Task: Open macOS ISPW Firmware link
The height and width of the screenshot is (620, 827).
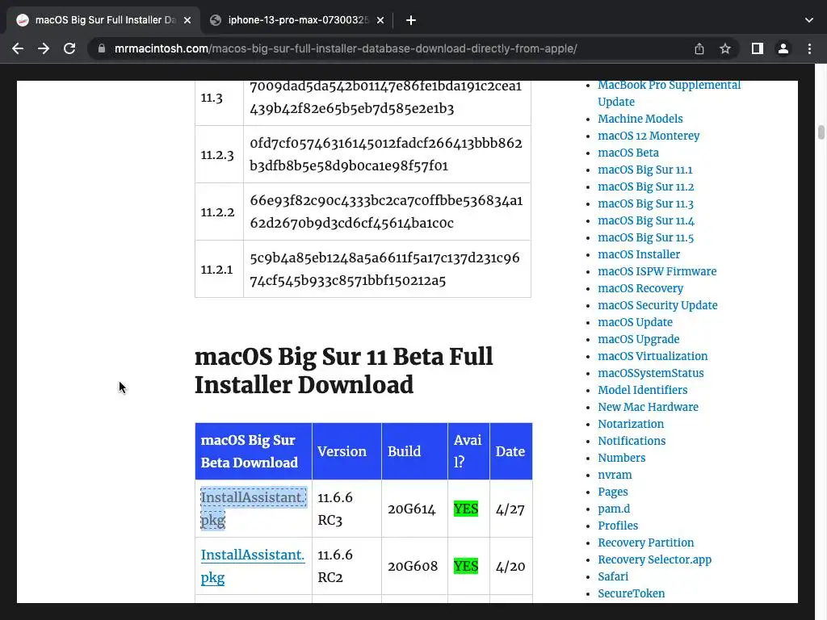Action: 657,271
